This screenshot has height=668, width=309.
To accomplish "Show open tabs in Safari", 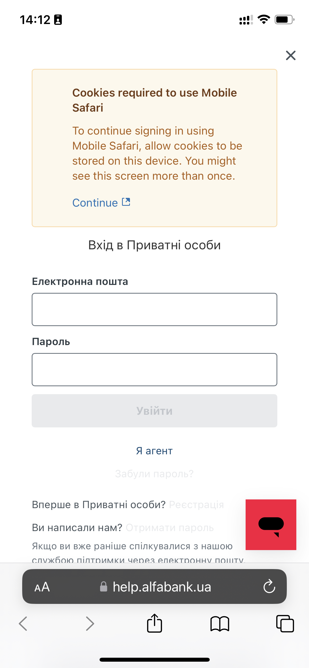I will tap(285, 624).
